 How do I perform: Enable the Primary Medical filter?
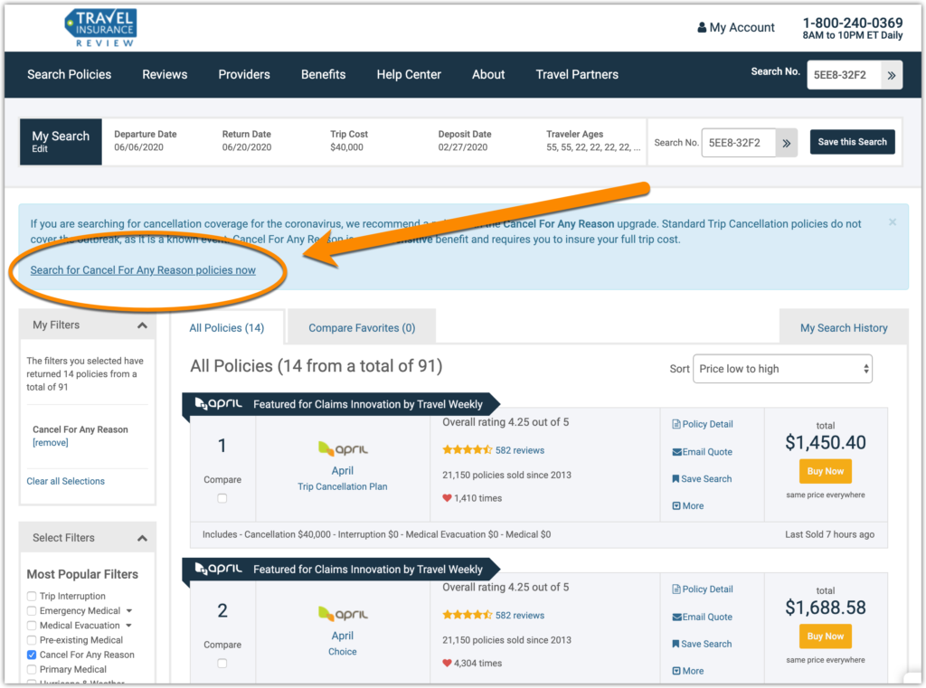tap(32, 670)
